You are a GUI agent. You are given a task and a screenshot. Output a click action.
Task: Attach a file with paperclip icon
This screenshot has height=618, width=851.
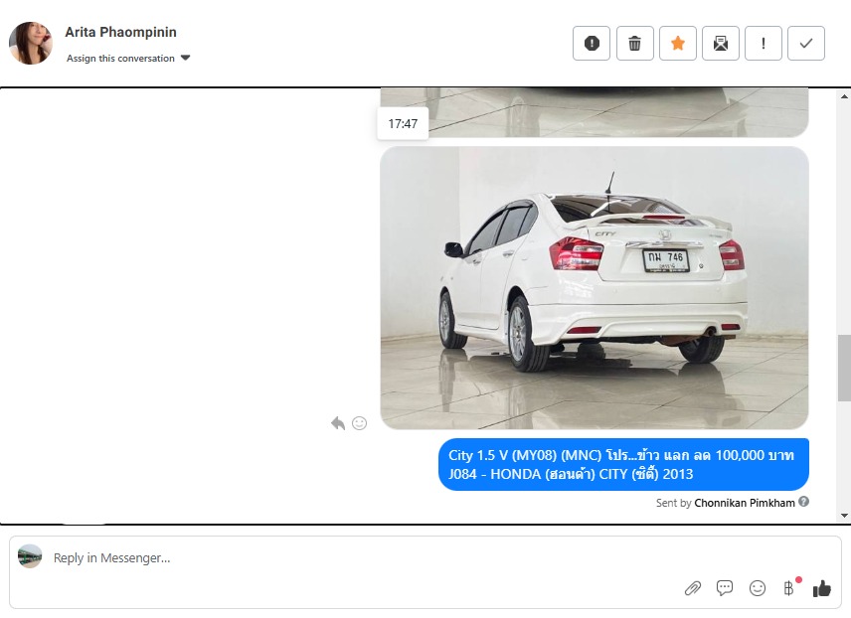(x=693, y=588)
